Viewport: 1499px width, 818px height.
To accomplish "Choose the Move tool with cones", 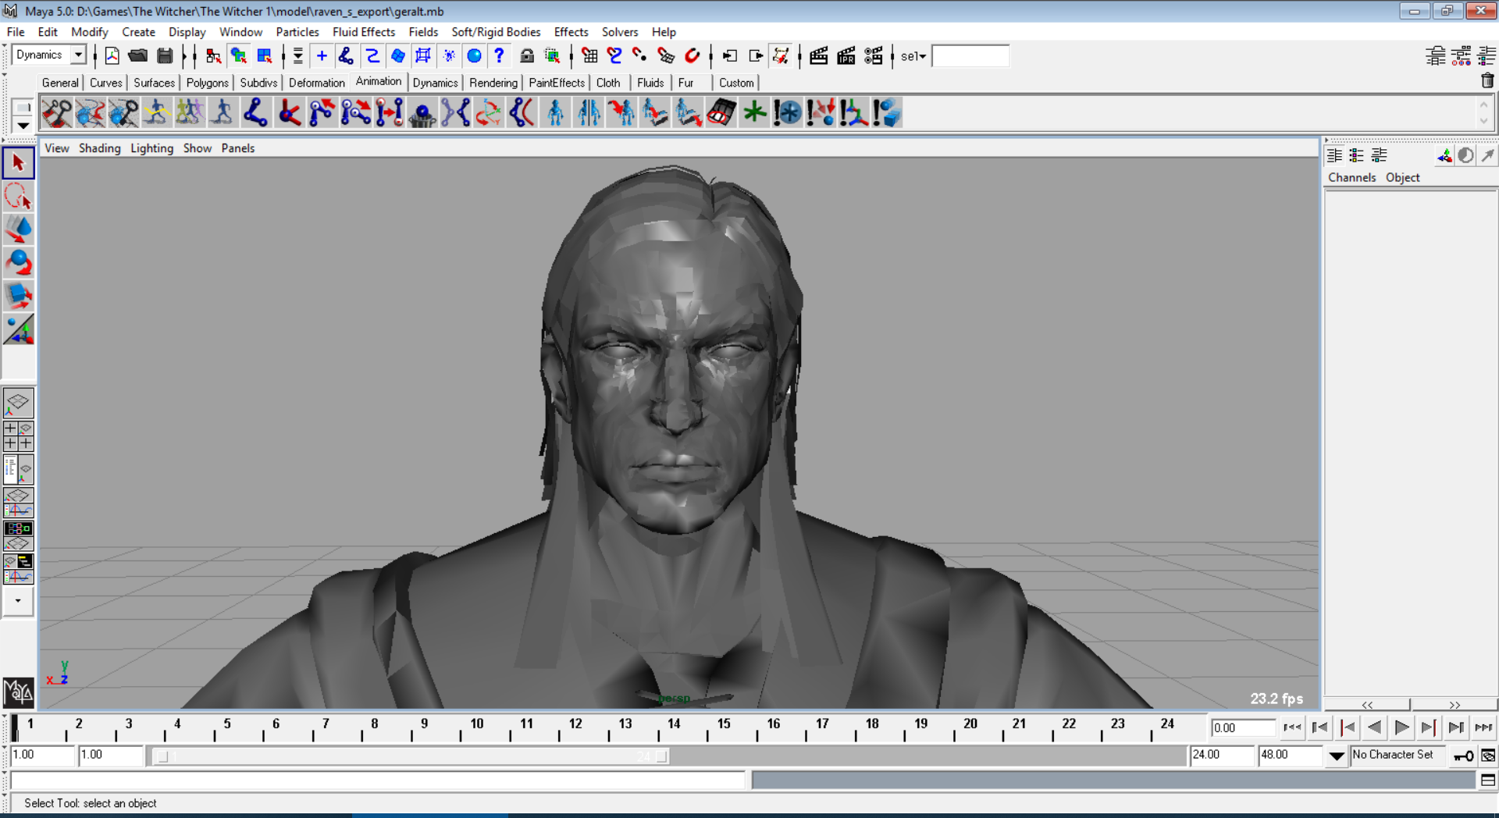I will [x=19, y=229].
